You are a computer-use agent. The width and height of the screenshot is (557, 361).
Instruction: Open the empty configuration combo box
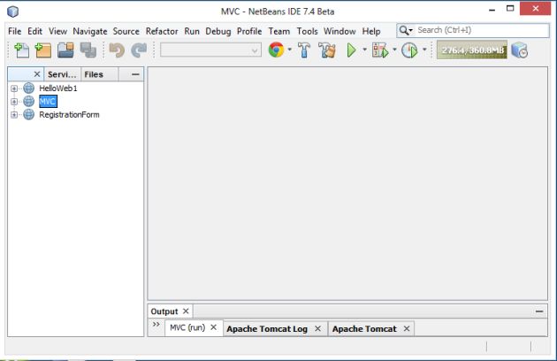[x=210, y=50]
